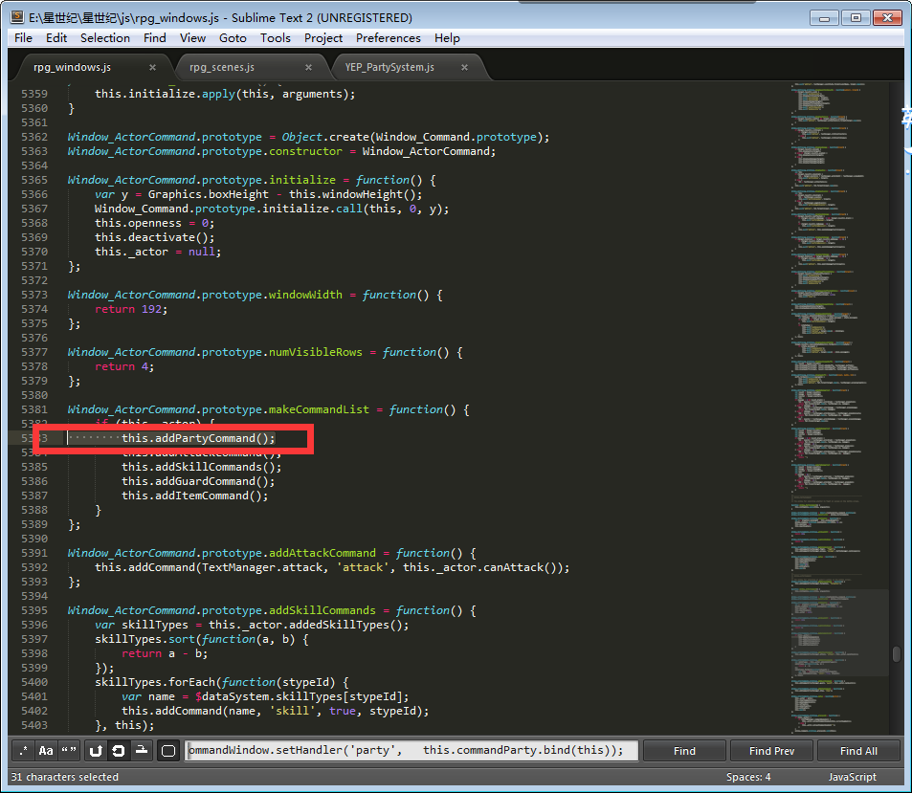Toggle whole word quotes option
This screenshot has height=793, width=912.
click(69, 751)
